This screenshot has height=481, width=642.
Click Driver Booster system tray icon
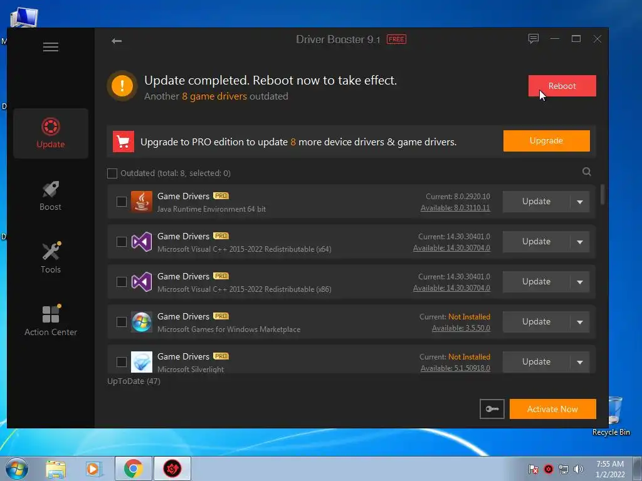(549, 469)
